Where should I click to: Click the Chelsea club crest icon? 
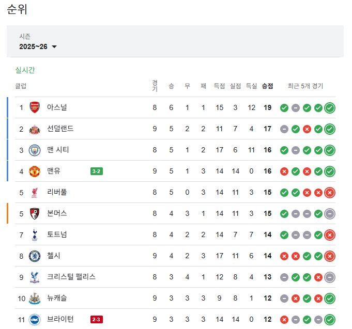35,256
